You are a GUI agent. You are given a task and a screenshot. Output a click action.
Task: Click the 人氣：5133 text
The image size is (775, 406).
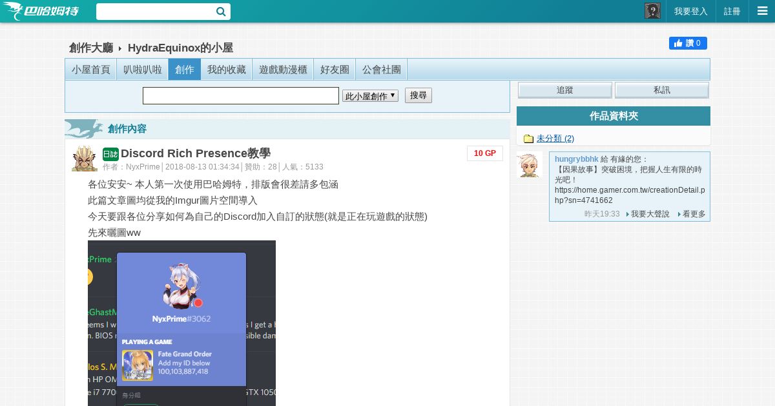coord(302,167)
